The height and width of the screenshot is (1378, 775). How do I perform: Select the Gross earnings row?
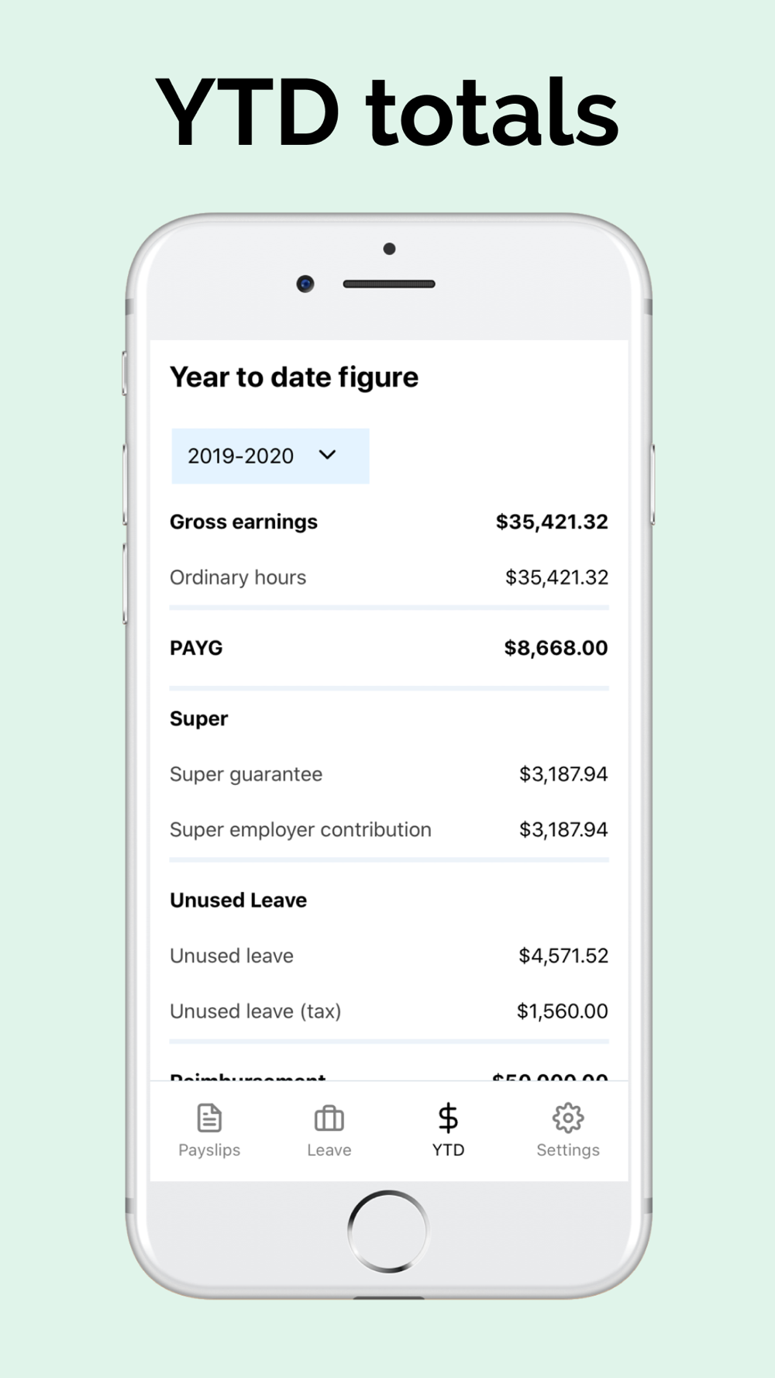[389, 522]
